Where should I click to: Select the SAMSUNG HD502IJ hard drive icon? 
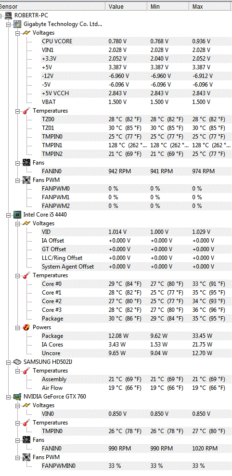pyautogui.click(x=17, y=362)
